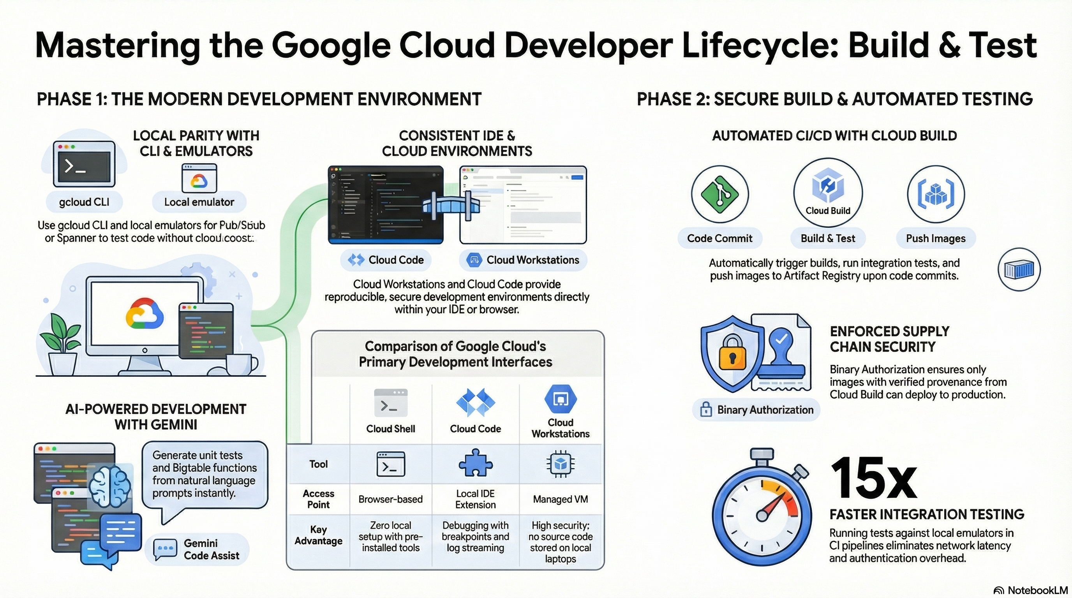Click the Gemini Code Assist pill
Image resolution: width=1072 pixels, height=598 pixels.
(197, 549)
